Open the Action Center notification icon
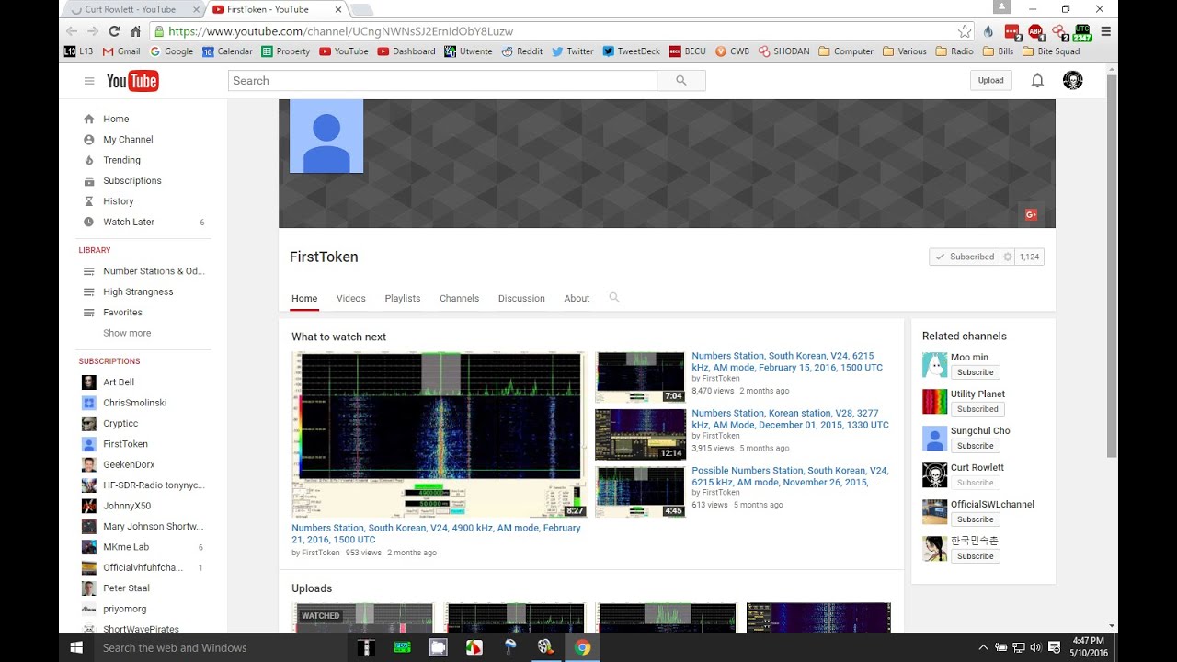1177x662 pixels. point(1054,647)
